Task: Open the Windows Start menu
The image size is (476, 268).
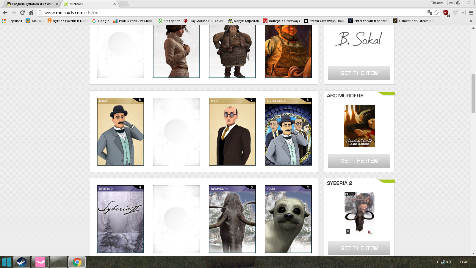Action: pos(6,262)
